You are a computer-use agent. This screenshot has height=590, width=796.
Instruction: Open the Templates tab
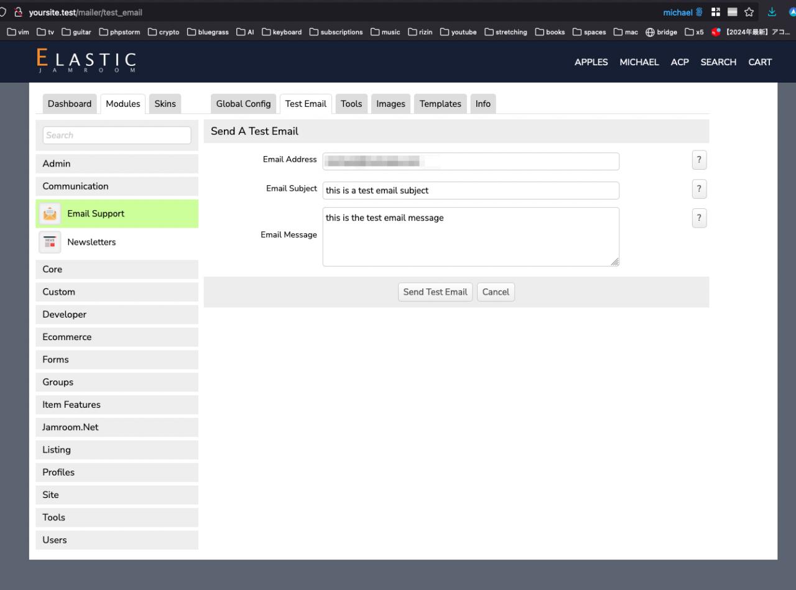point(440,104)
